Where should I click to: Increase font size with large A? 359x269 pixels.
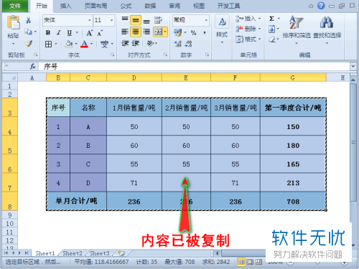point(89,33)
